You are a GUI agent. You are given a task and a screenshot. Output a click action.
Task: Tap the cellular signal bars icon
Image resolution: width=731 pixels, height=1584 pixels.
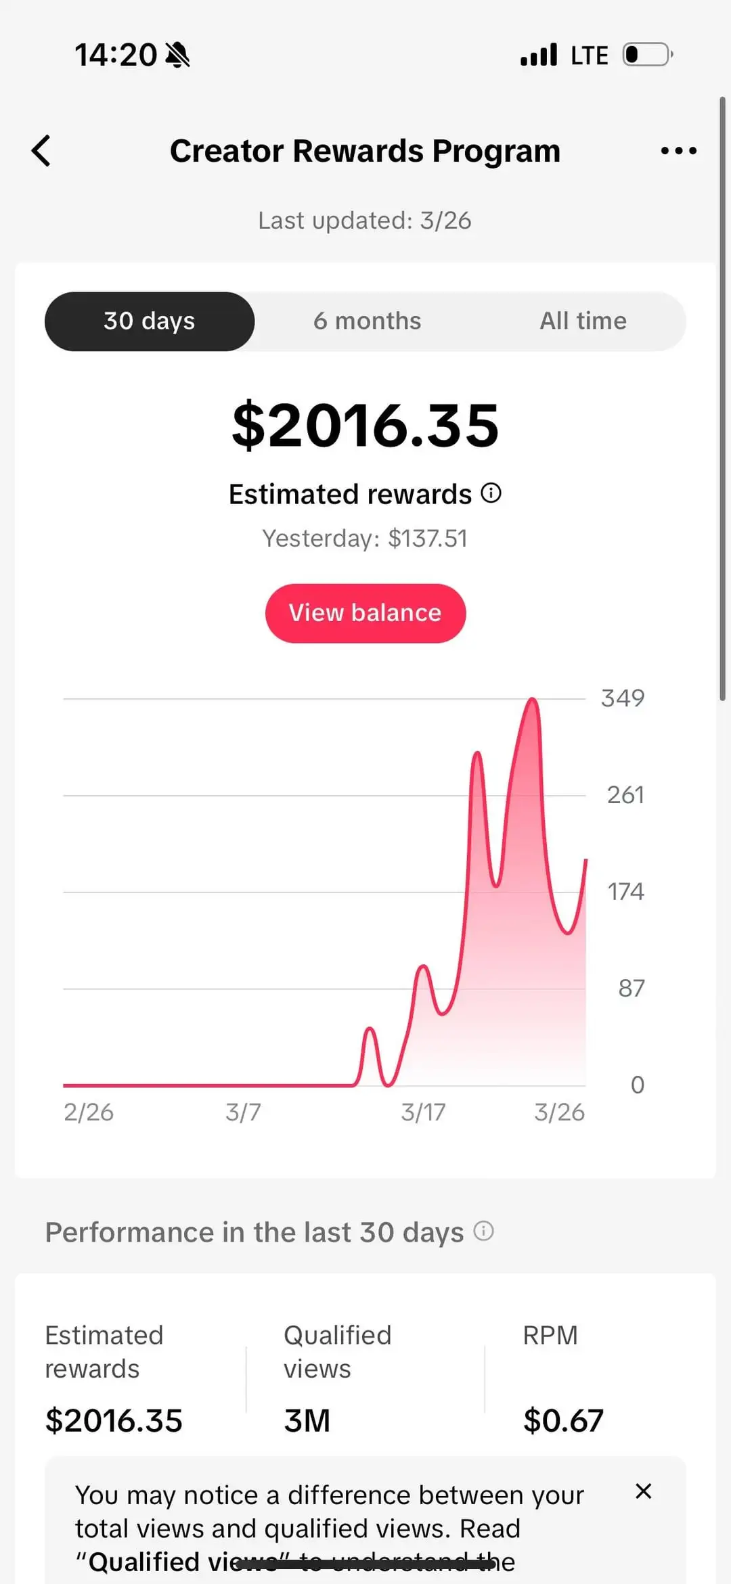[x=539, y=55]
